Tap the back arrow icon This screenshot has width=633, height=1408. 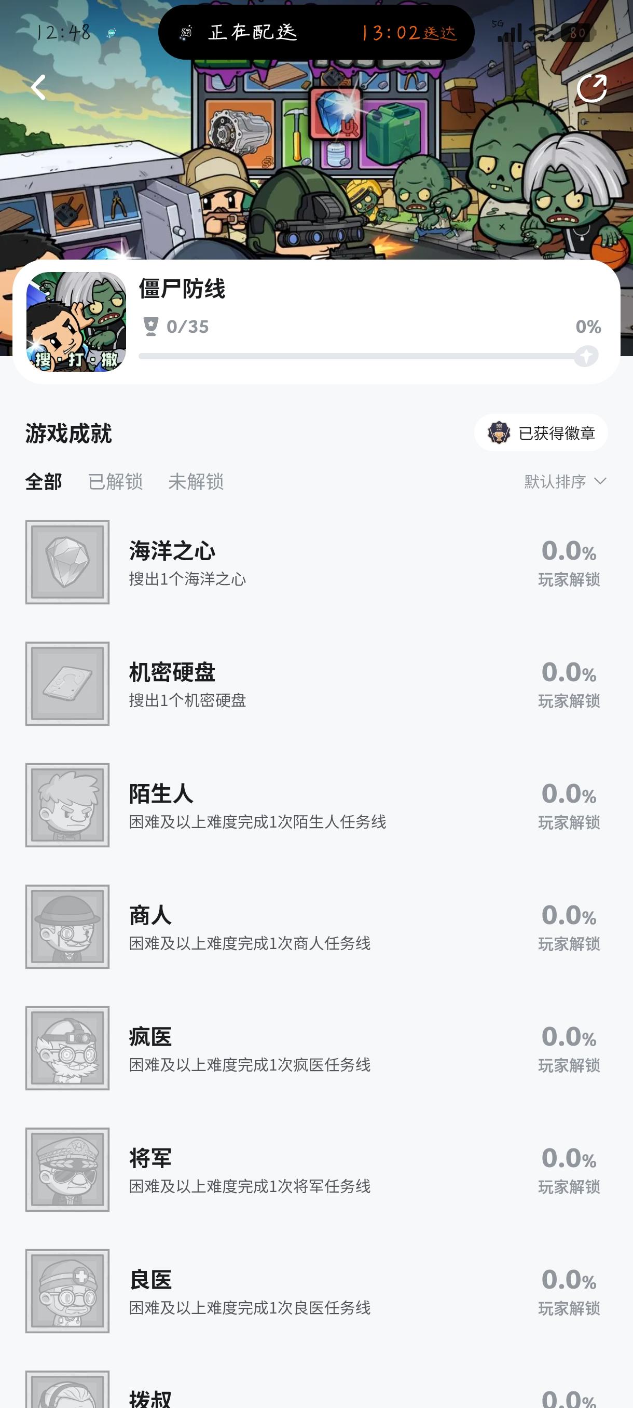[38, 87]
